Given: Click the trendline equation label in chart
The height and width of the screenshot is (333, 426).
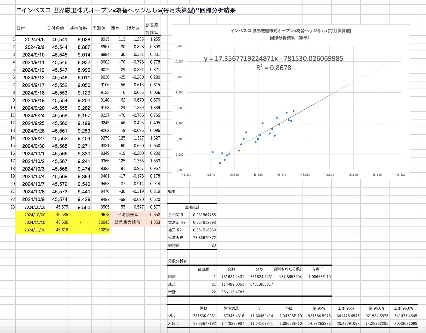Looking at the screenshot, I should coord(273,58).
